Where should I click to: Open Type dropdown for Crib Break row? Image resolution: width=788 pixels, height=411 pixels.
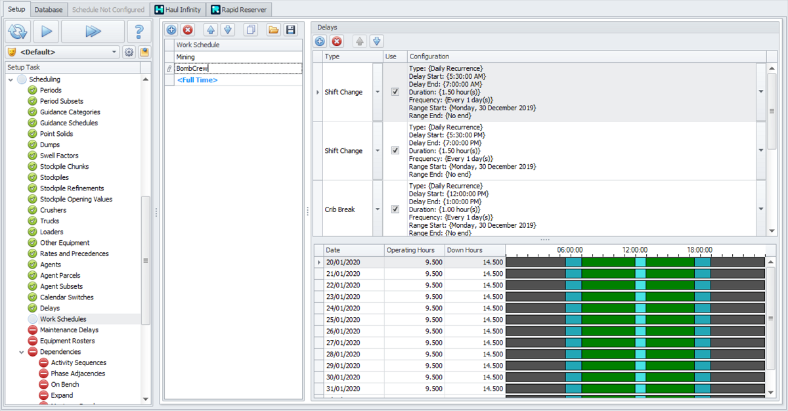(x=378, y=209)
